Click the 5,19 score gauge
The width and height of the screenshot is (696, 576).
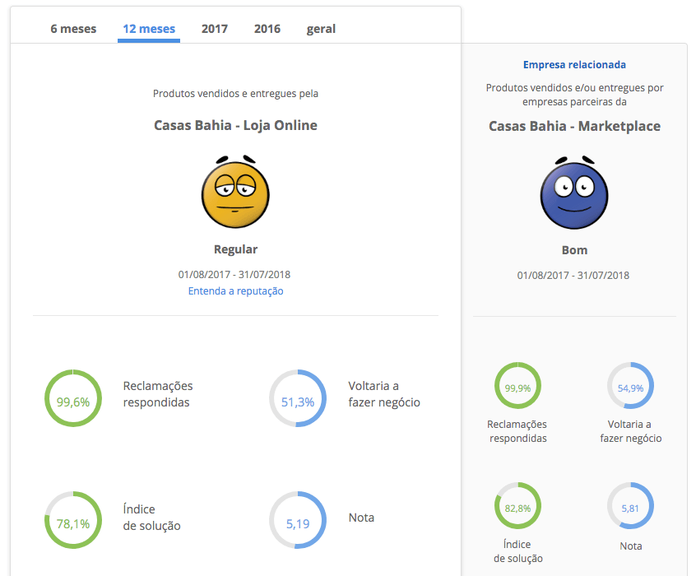(298, 520)
